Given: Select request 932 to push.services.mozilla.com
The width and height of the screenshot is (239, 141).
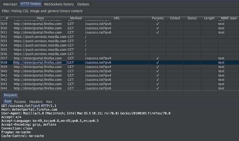Looking at the screenshot, I should coord(119,37).
